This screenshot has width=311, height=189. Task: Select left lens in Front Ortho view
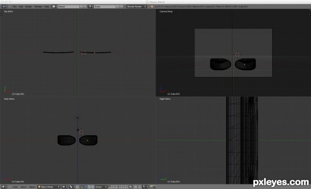click(x=66, y=140)
